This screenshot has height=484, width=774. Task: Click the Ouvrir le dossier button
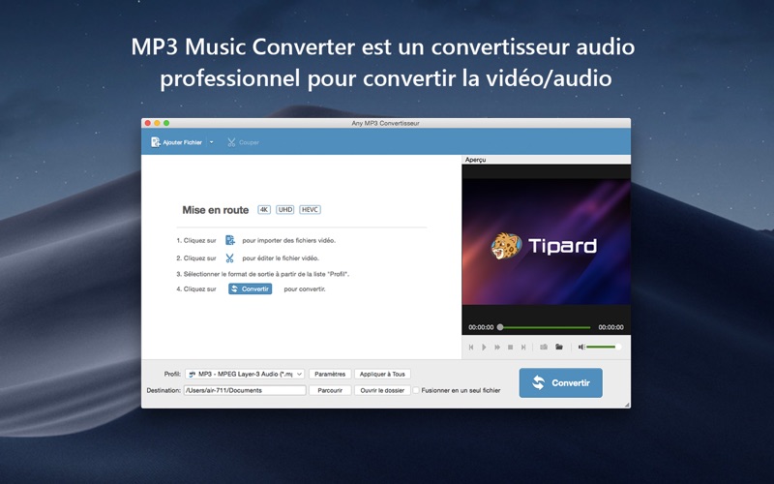point(382,390)
